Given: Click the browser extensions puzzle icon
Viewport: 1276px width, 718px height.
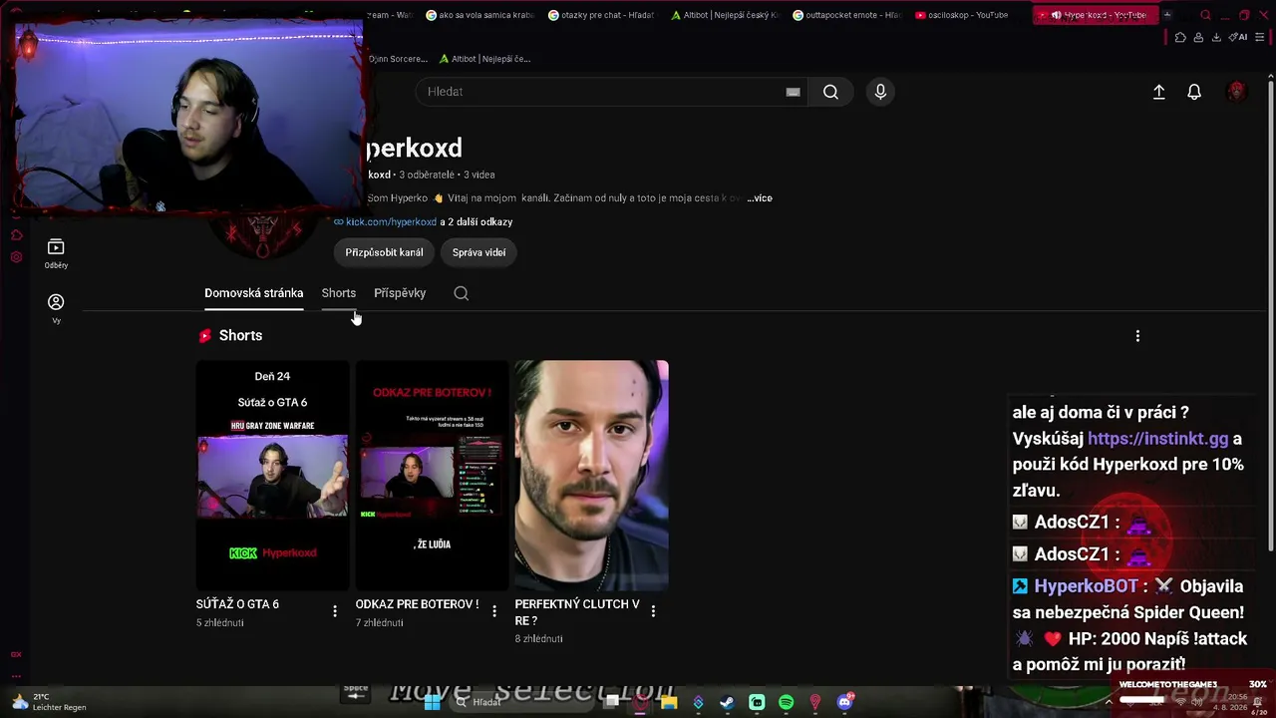Looking at the screenshot, I should click(x=1180, y=38).
